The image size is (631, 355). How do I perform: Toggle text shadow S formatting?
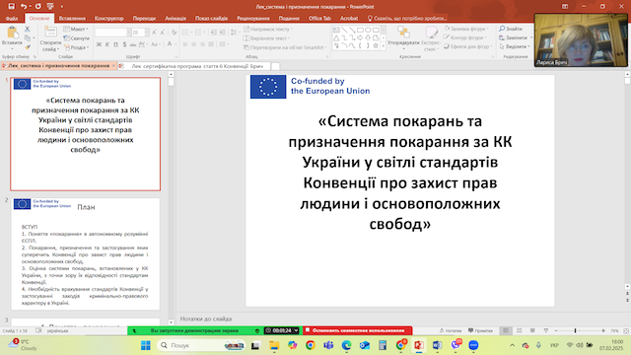124,44
